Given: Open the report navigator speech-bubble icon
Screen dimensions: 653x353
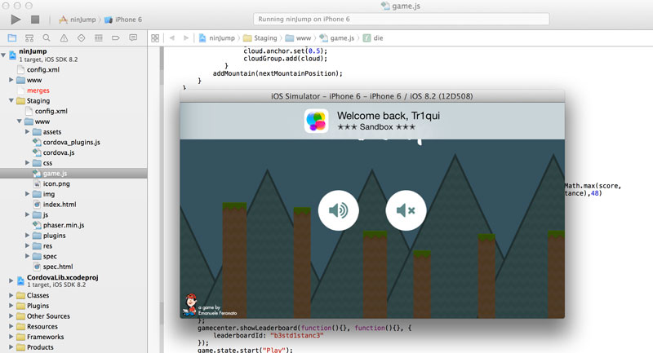Looking at the screenshot, I should coord(134,38).
